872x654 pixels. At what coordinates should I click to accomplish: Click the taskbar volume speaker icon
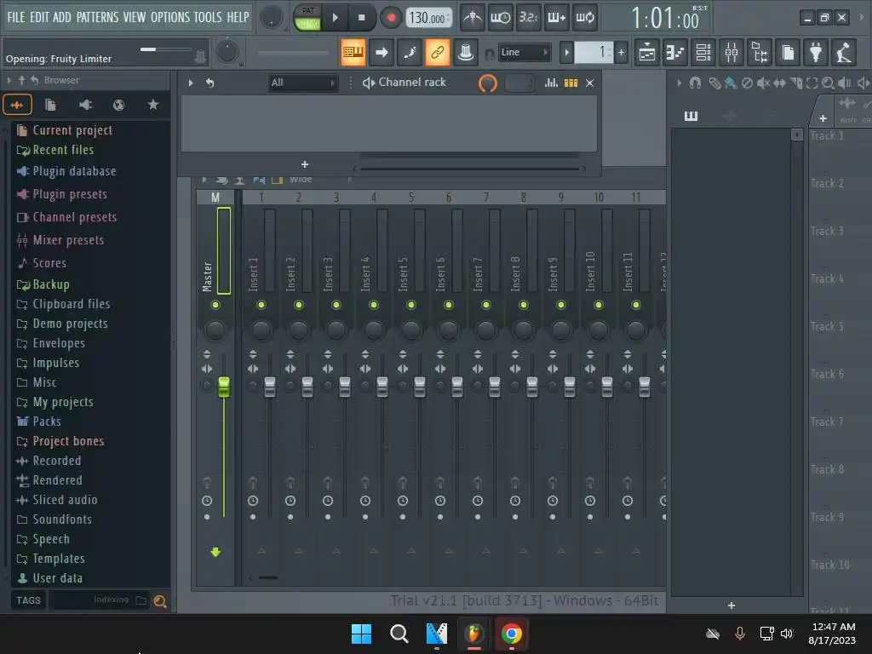point(787,634)
